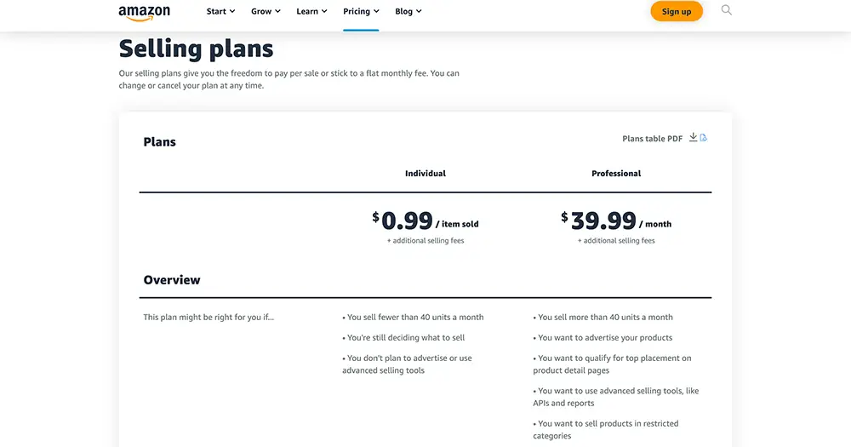
Task: Open search with the magnifying glass icon
Action: point(726,10)
